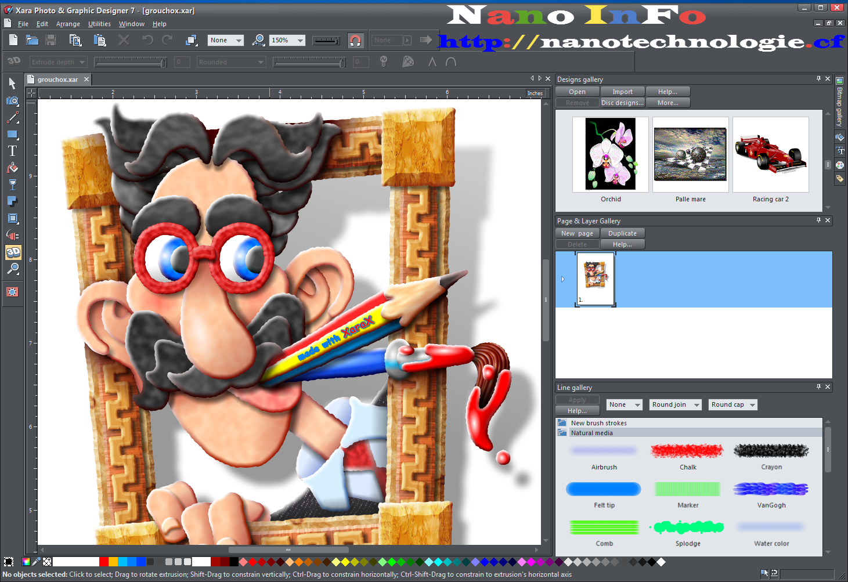This screenshot has height=582, width=848.
Task: Open the Arrange menu
Action: click(x=68, y=24)
